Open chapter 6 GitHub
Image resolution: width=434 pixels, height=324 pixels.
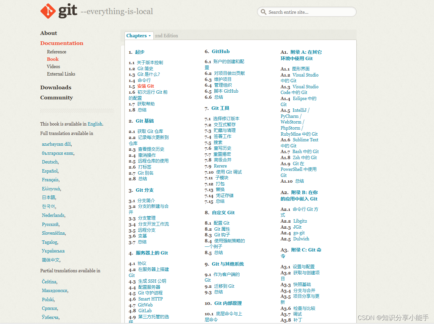click(x=221, y=51)
